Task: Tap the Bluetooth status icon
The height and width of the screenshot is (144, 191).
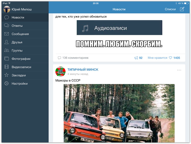Action: click(x=176, y=3)
